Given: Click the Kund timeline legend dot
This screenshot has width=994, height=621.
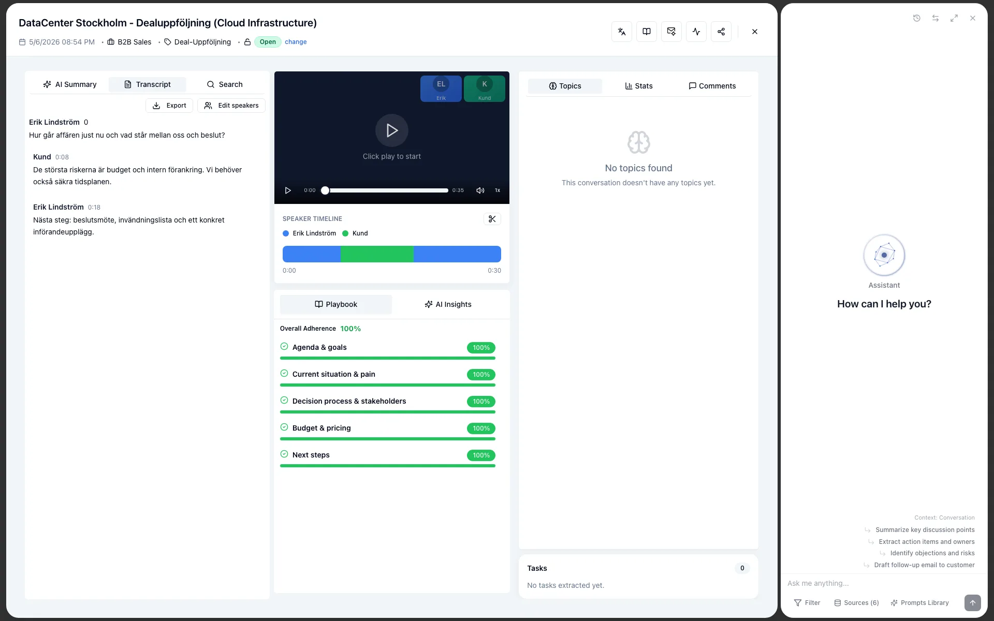Looking at the screenshot, I should click(x=345, y=233).
